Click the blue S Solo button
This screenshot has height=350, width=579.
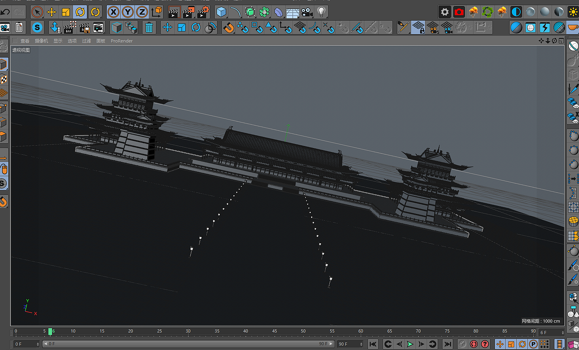(37, 28)
